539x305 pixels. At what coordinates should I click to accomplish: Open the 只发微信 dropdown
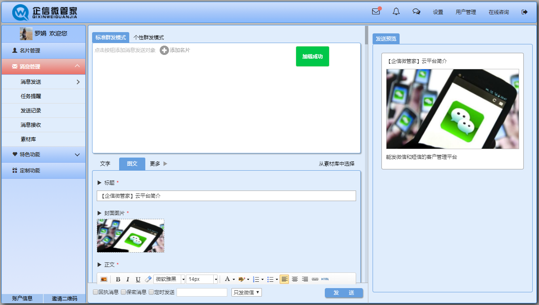click(247, 292)
